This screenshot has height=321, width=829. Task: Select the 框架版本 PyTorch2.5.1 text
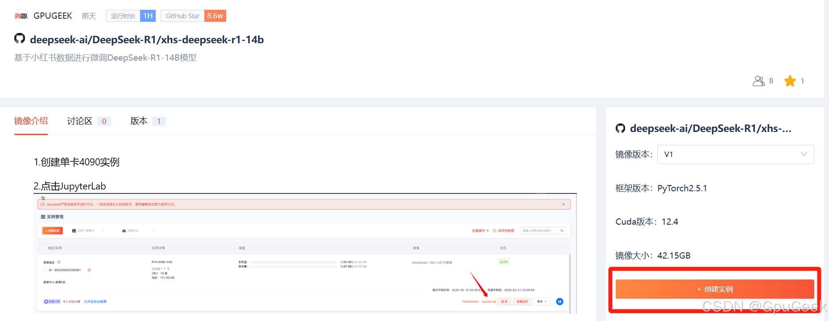pos(661,188)
